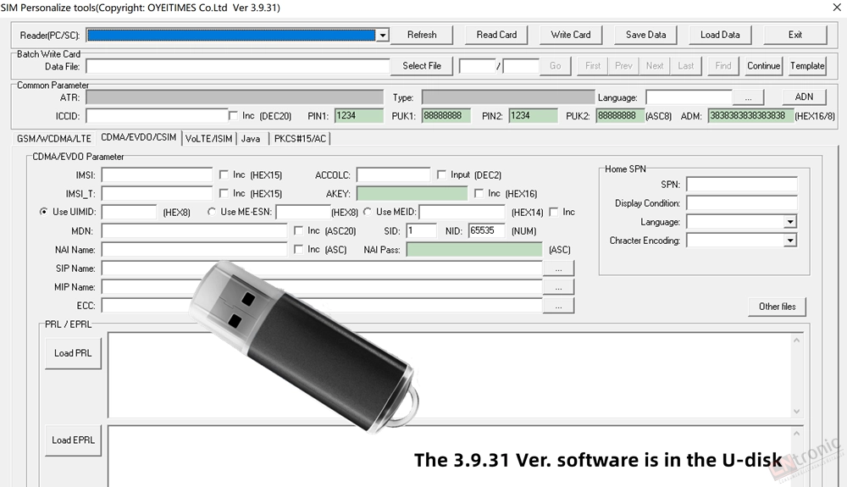Click the ellipsis button beside Language field
The width and height of the screenshot is (847, 487).
[748, 97]
